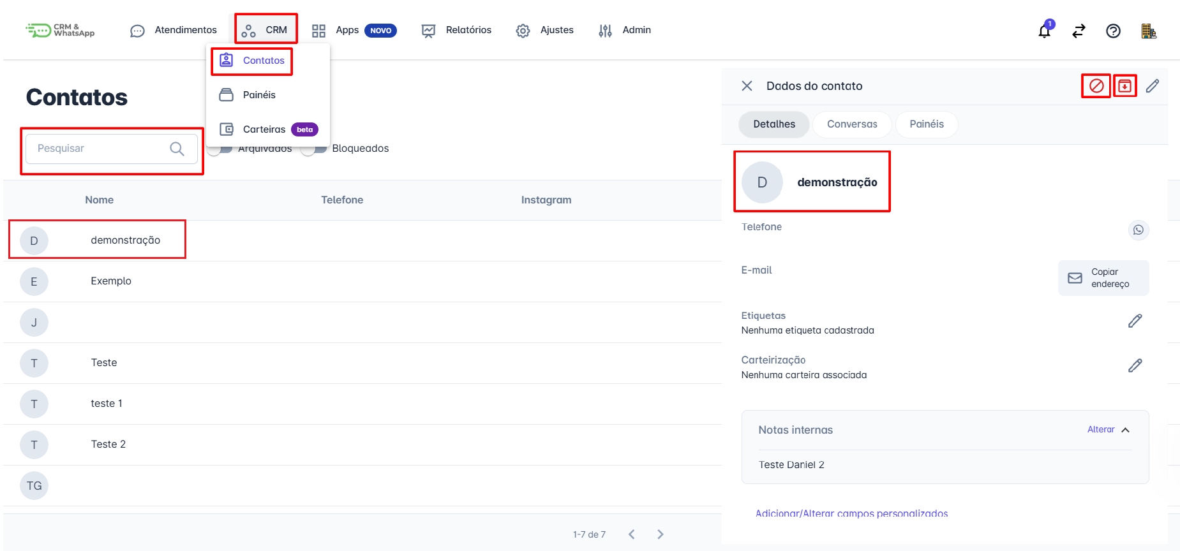Open the notifications bell icon
1180x551 pixels.
[1045, 31]
